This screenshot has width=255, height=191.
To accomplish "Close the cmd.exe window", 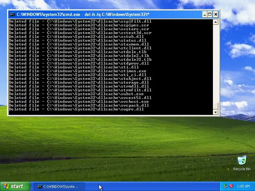I will tap(216, 14).
